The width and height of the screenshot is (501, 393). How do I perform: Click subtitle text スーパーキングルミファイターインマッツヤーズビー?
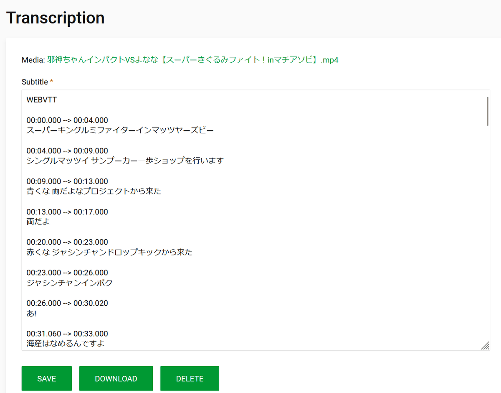tap(120, 130)
